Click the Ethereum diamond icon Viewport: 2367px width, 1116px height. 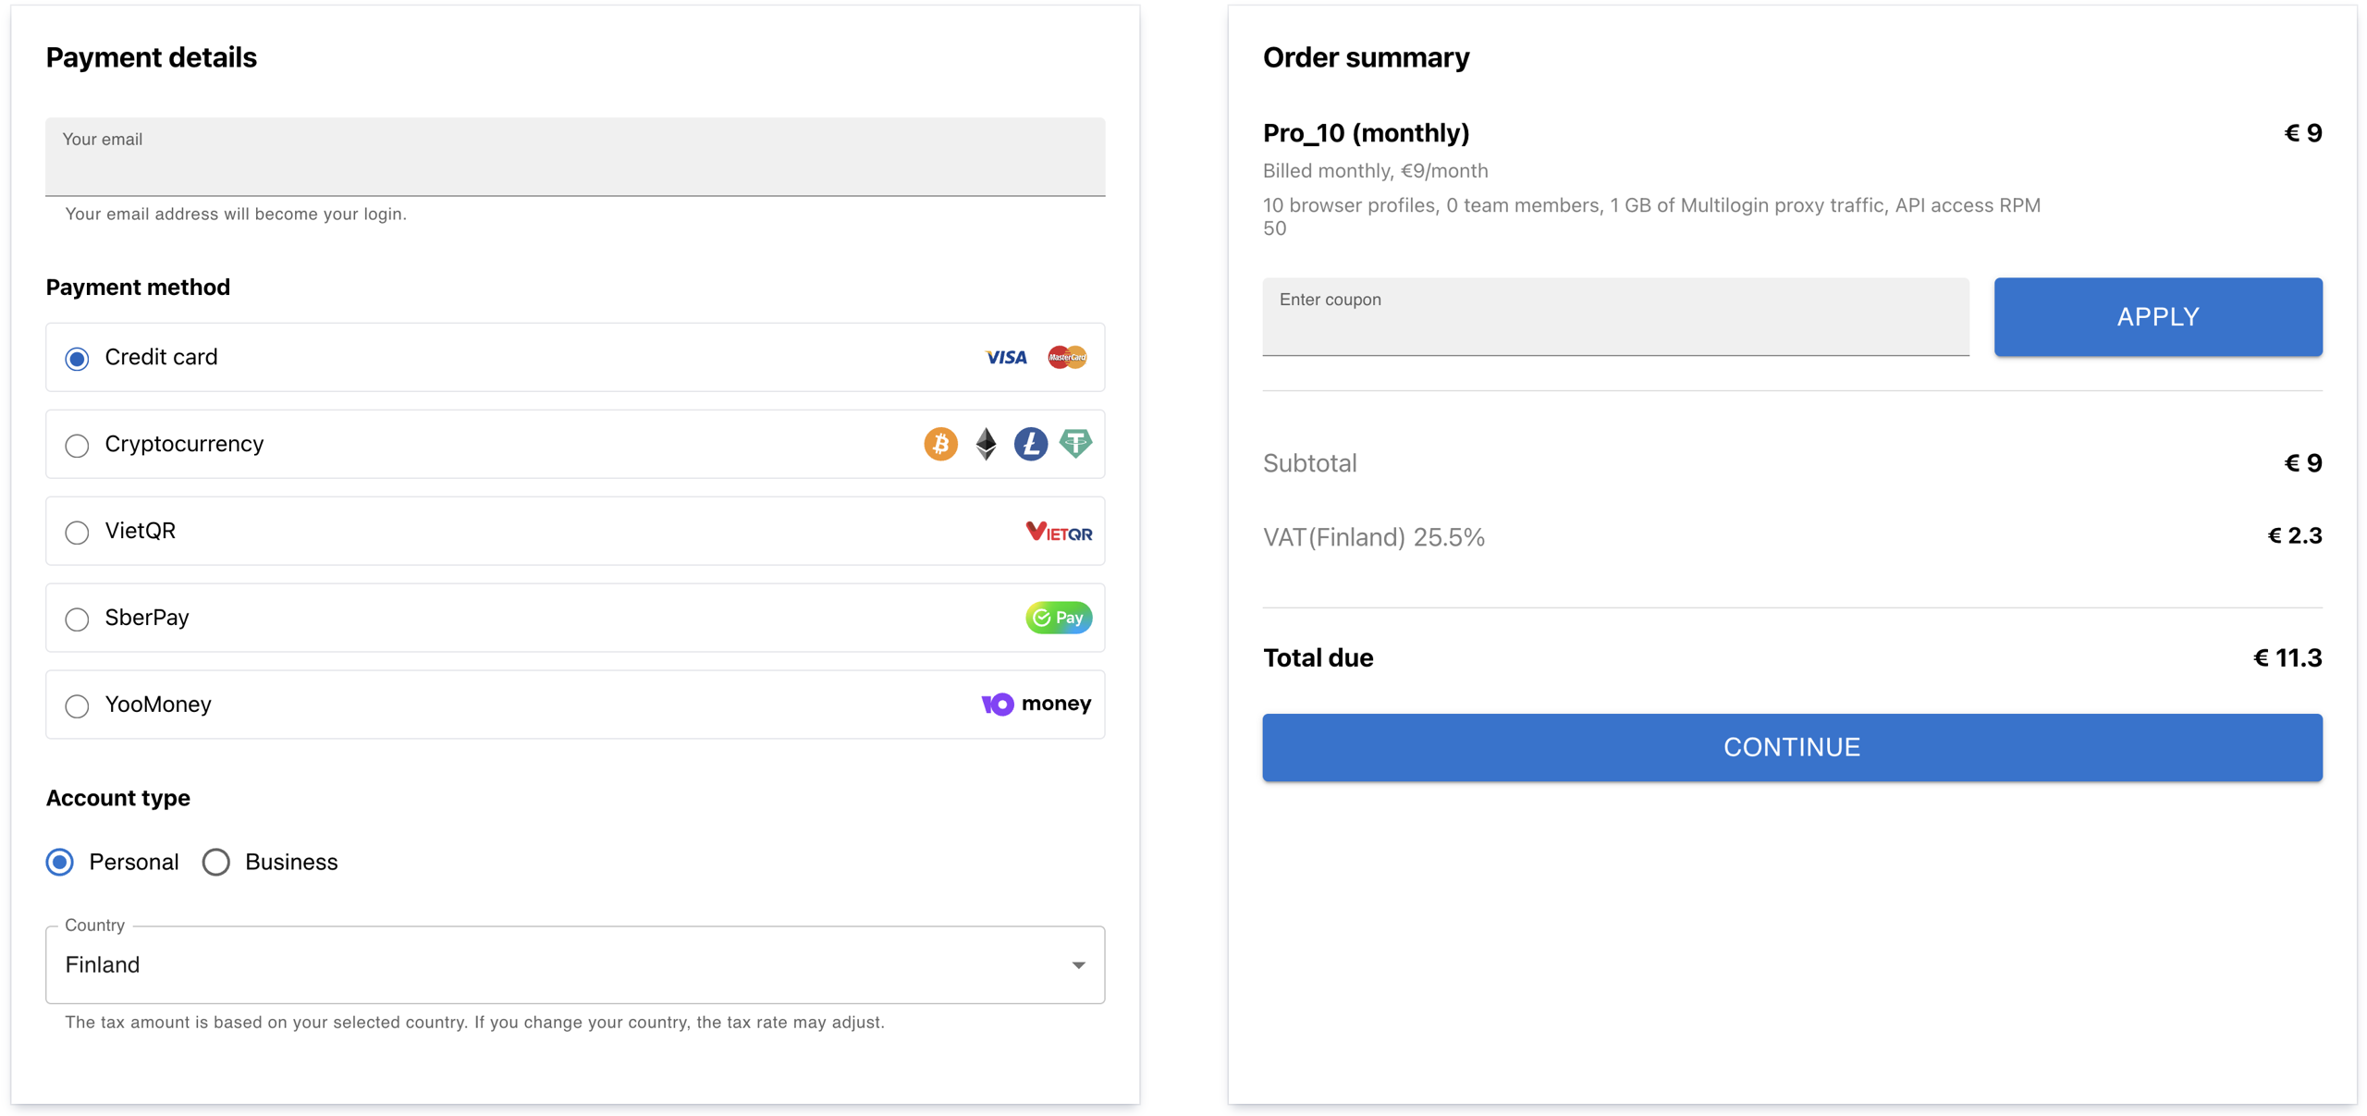pos(986,444)
